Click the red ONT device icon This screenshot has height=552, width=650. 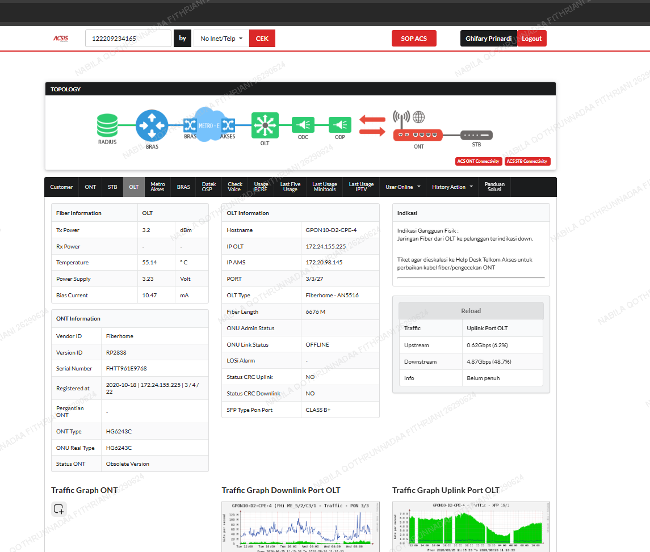[x=418, y=135]
